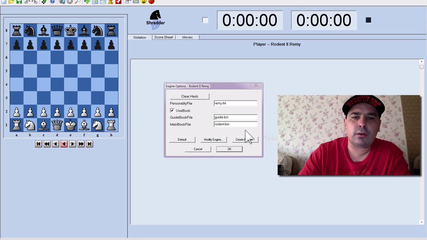Click the Default button in the dialog
This screenshot has height=240, width=427.
click(x=182, y=140)
